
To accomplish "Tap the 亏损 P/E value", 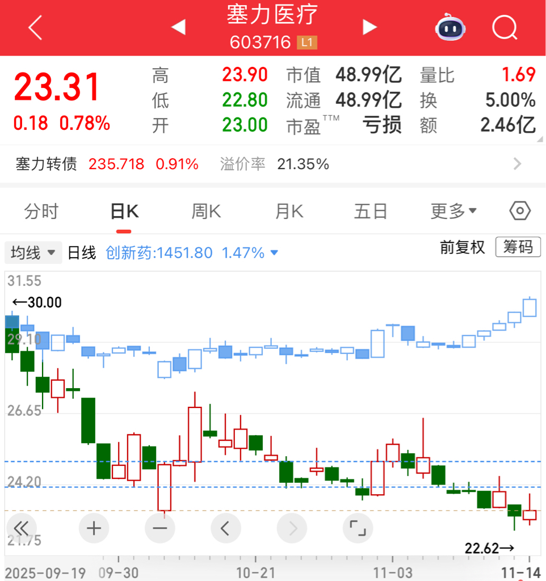I will (x=382, y=125).
